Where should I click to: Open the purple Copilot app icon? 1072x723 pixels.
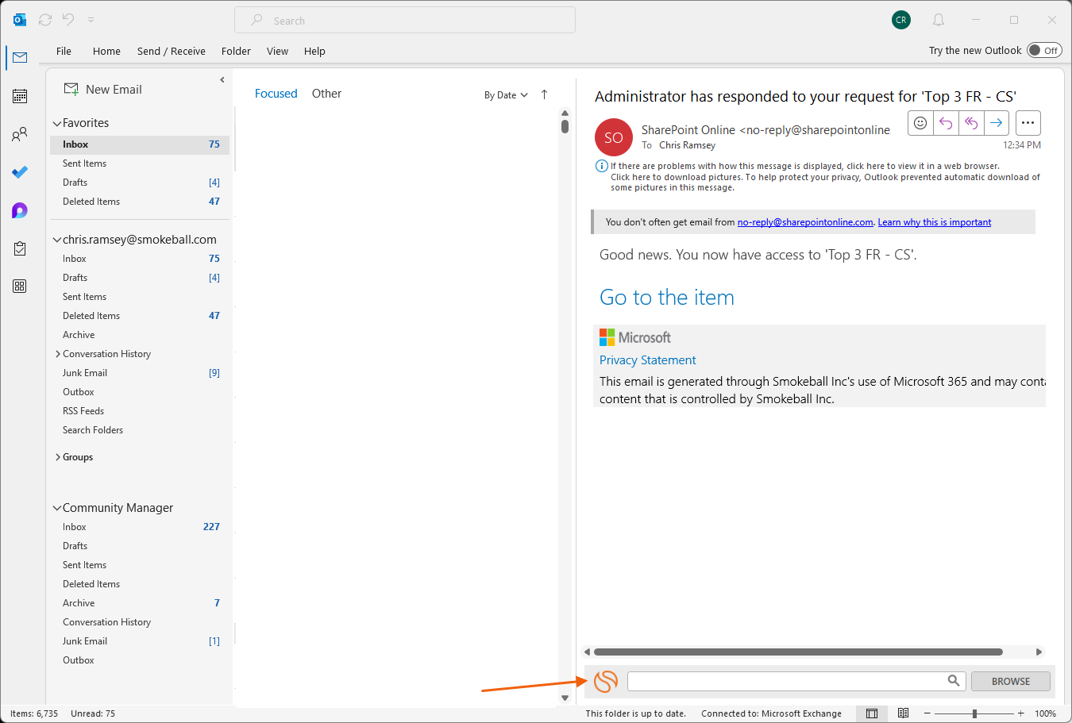20,210
